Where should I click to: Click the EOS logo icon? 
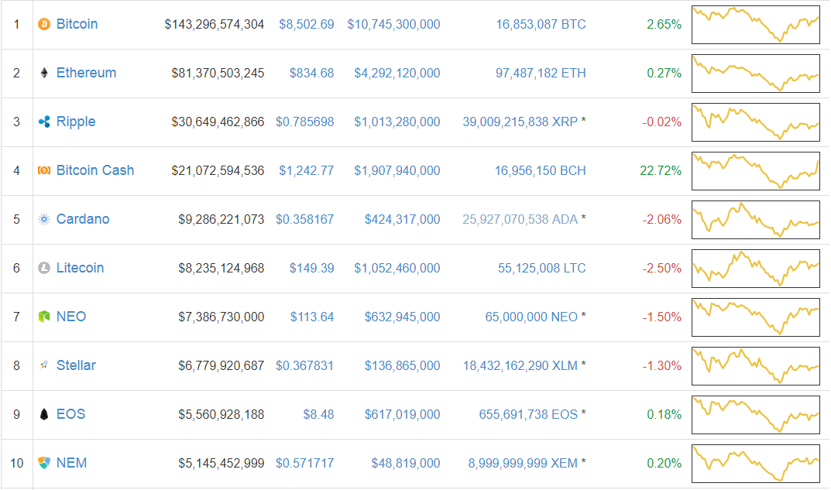tap(44, 413)
